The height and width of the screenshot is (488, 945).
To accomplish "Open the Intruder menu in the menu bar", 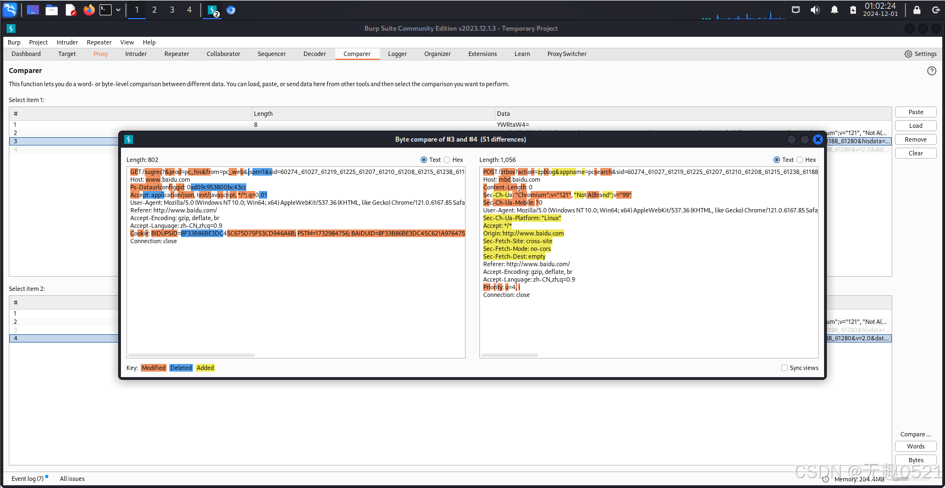I will [x=68, y=42].
